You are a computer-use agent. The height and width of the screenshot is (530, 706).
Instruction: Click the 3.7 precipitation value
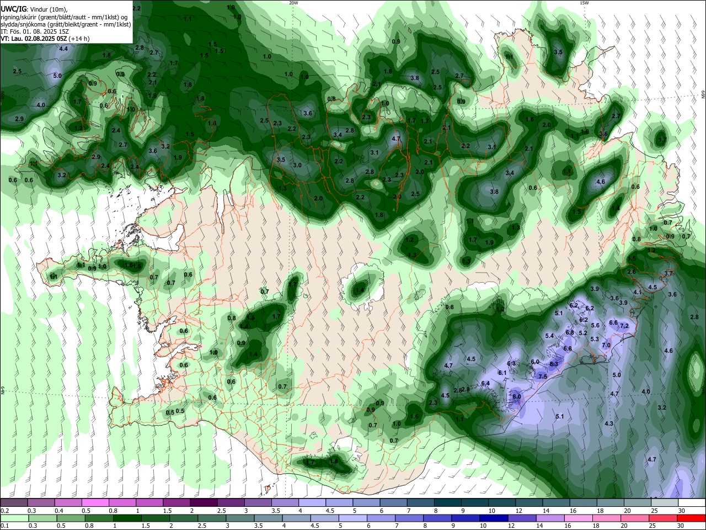coord(669,273)
